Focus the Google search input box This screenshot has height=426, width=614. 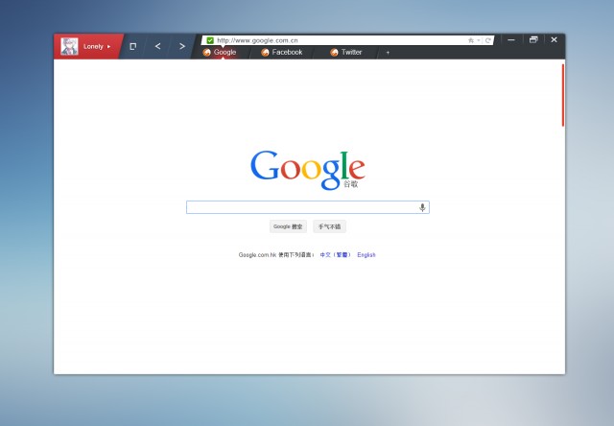coord(308,207)
